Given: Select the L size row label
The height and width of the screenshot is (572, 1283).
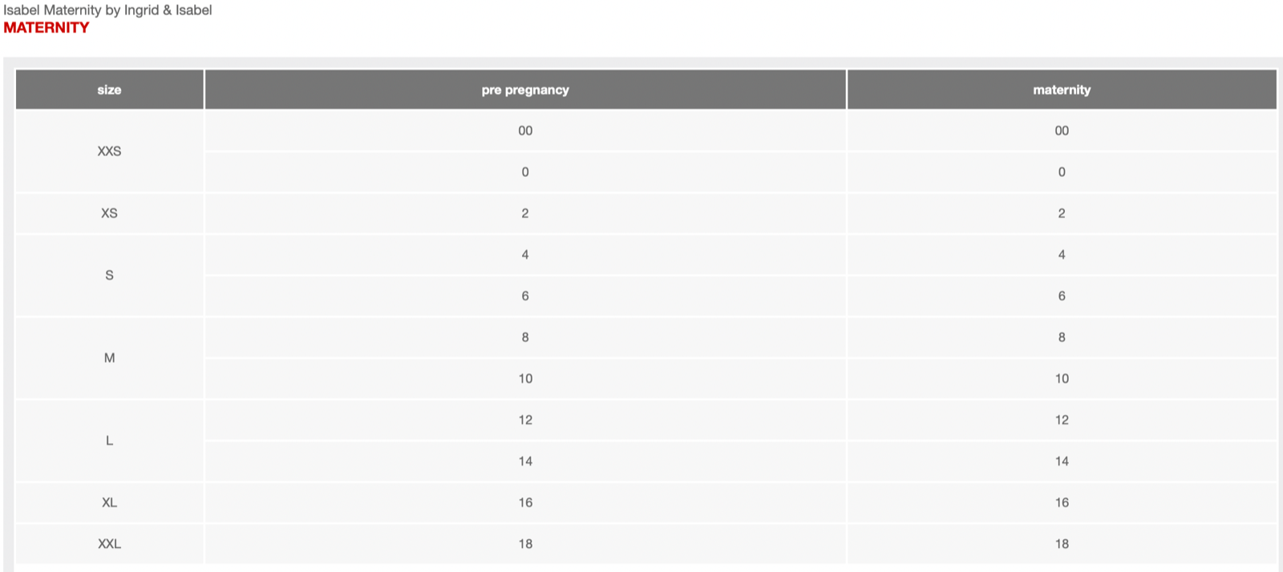Looking at the screenshot, I should tap(109, 441).
